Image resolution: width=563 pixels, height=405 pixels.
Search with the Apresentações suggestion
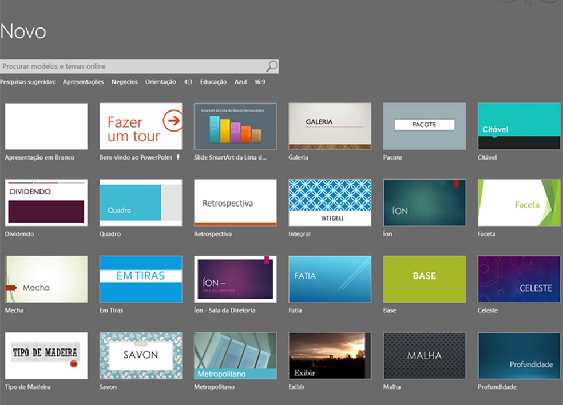[83, 82]
